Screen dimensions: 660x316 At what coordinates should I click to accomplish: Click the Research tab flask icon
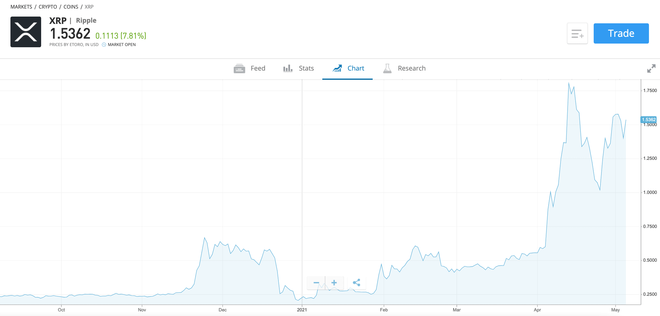tap(387, 68)
